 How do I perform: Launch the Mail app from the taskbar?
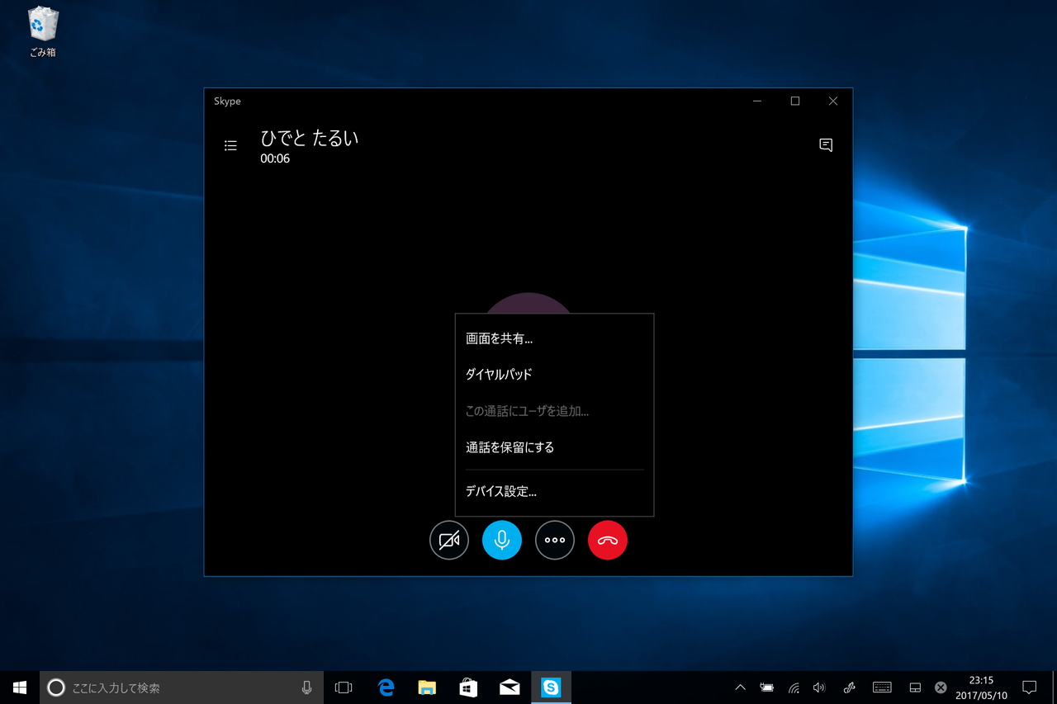(510, 687)
